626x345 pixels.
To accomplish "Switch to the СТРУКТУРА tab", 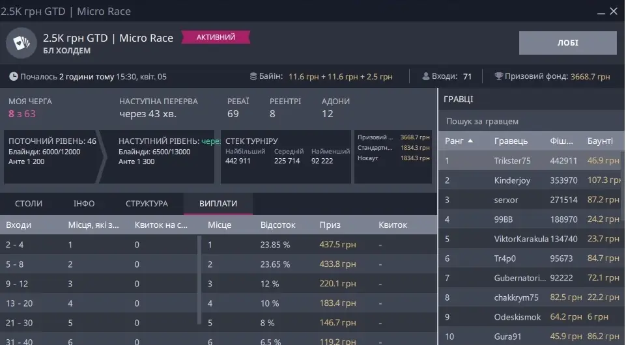I will [147, 204].
